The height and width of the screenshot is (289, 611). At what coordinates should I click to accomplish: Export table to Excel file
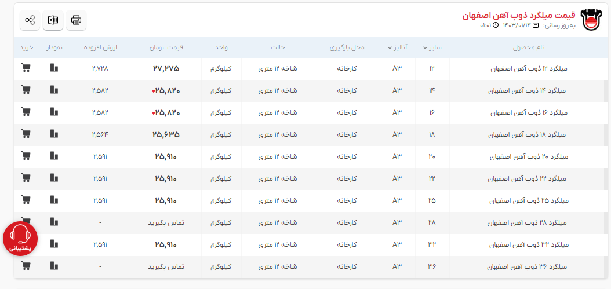53,20
